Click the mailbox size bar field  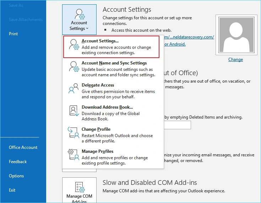tap(177, 125)
